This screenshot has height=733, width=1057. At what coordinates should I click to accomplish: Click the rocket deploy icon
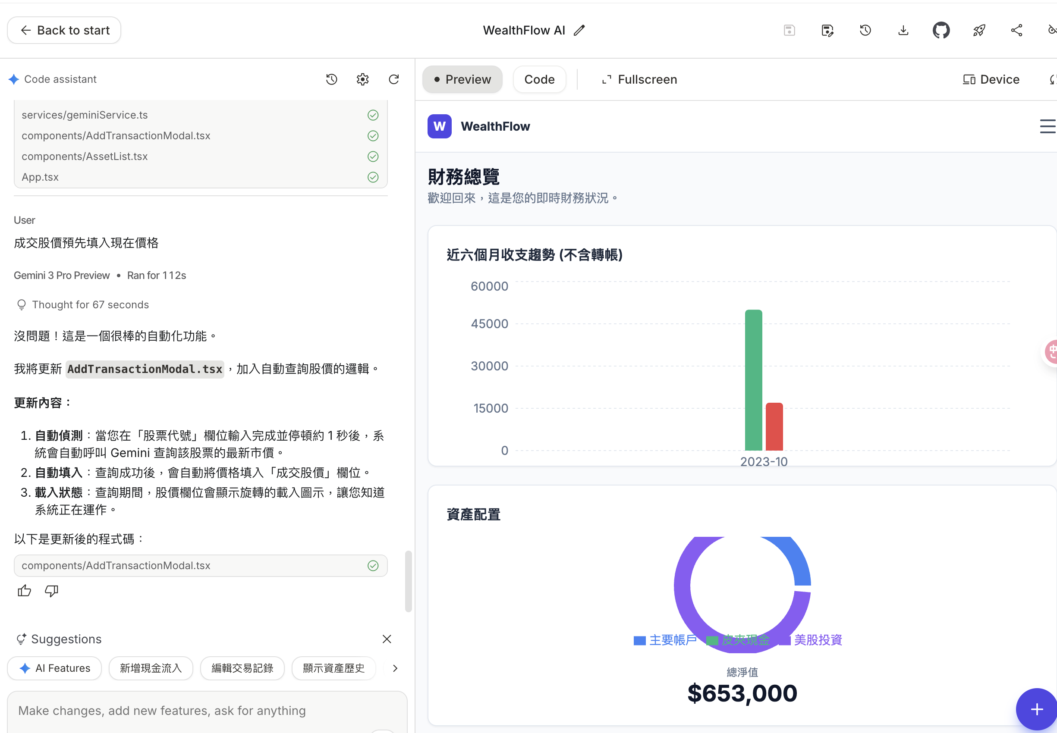pos(979,30)
